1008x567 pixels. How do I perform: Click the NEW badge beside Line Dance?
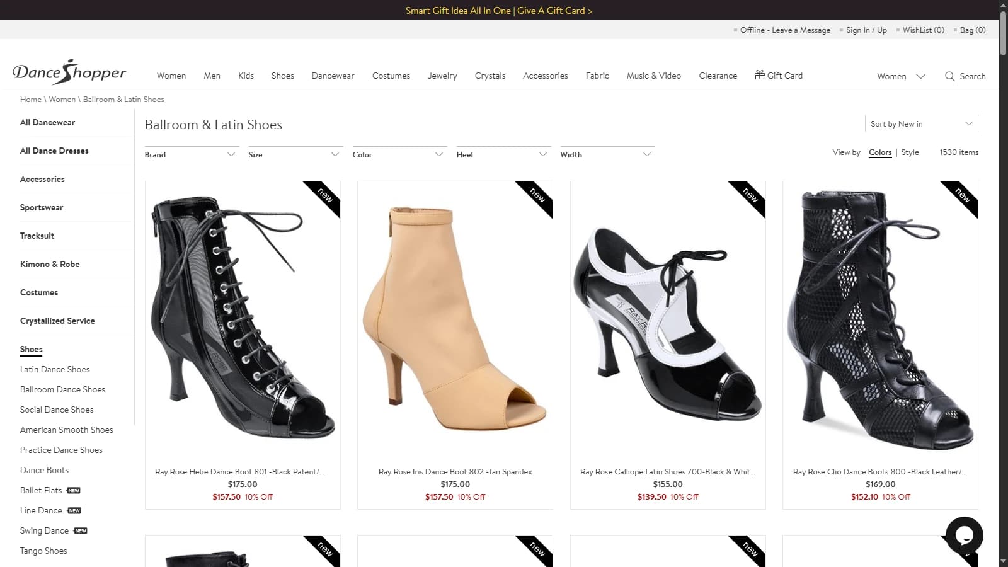[x=74, y=510]
